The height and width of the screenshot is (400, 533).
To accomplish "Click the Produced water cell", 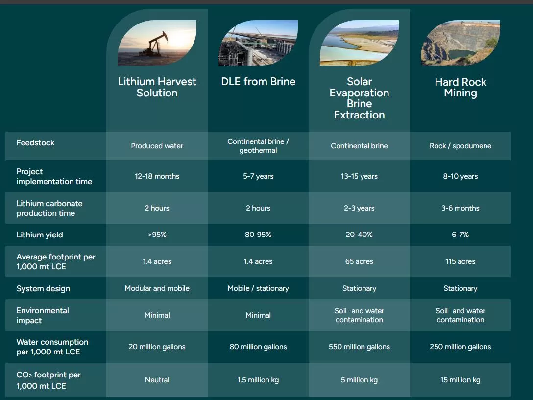I will pyautogui.click(x=157, y=145).
